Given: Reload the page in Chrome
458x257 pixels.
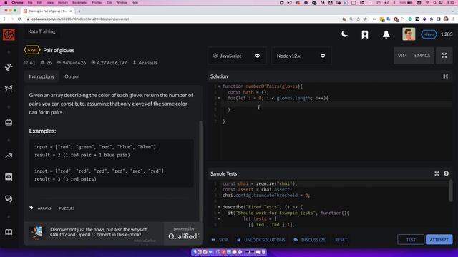Looking at the screenshot, I should tap(19, 19).
